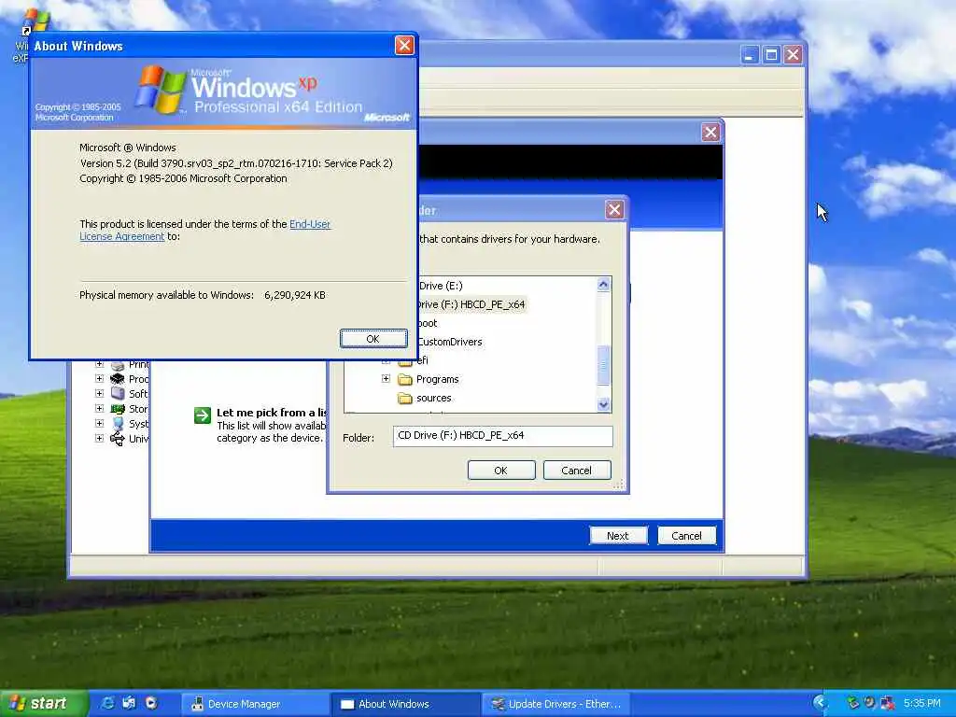Click the second system tray icon
This screenshot has height=717, width=956.
click(x=869, y=704)
